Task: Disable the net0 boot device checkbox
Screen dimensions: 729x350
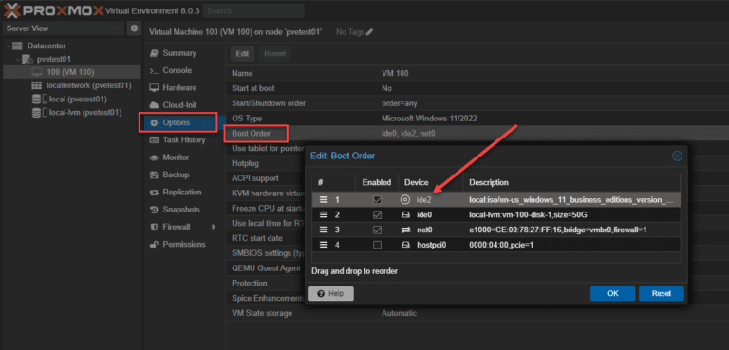Action: (378, 230)
